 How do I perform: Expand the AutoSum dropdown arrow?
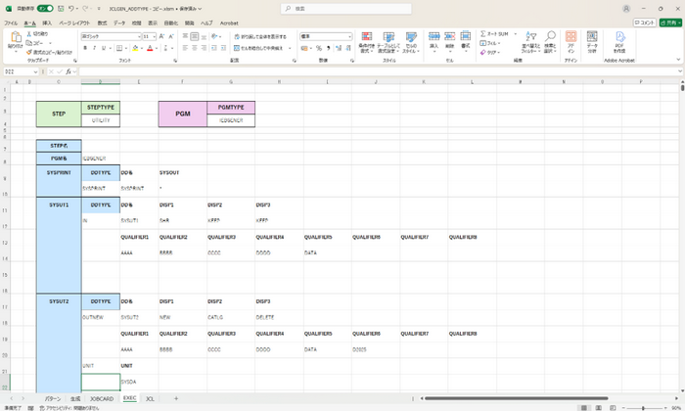click(x=515, y=34)
